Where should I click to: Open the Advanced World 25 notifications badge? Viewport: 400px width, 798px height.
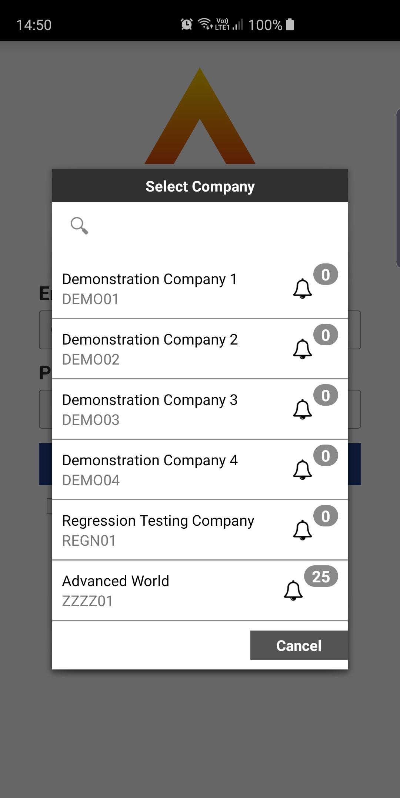point(321,576)
